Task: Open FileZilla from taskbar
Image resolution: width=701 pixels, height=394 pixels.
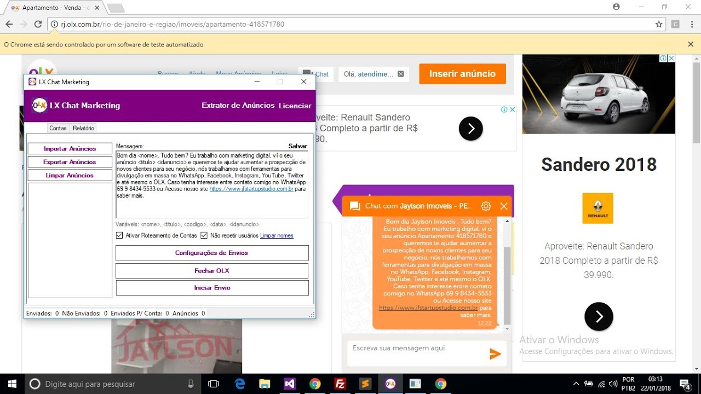Action: tap(340, 384)
